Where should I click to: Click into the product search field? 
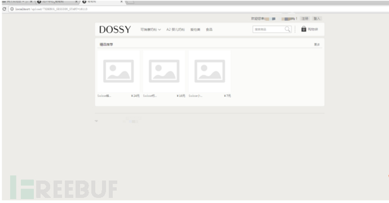pos(268,29)
